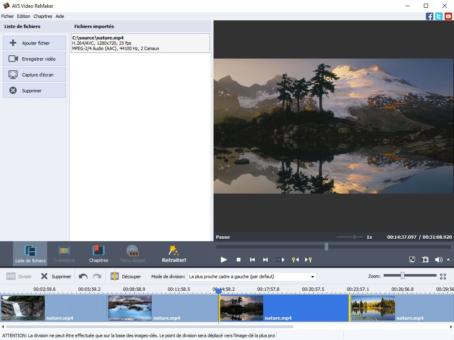Open the Edition menu
The image size is (454, 340).
23,16
